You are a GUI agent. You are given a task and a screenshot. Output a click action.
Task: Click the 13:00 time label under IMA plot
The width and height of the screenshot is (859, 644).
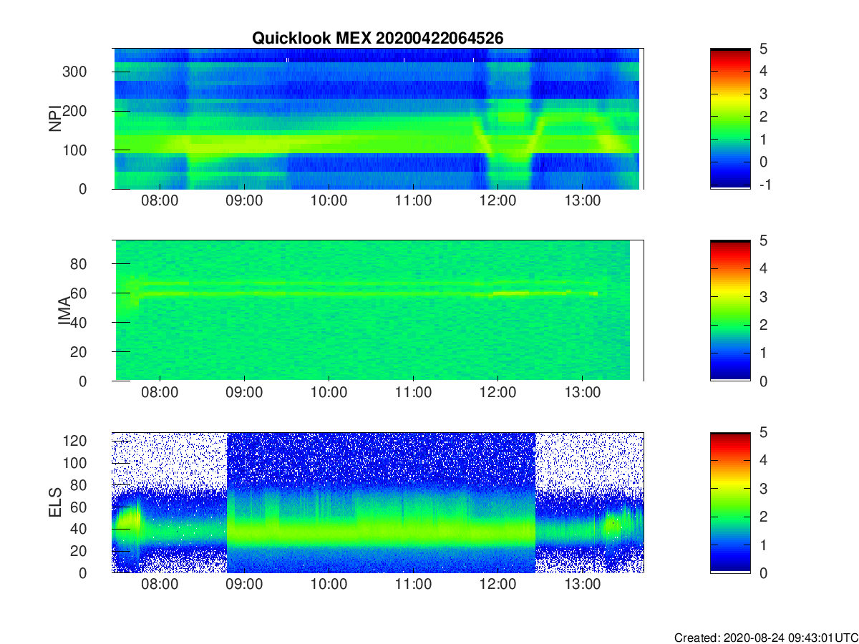pyautogui.click(x=582, y=393)
